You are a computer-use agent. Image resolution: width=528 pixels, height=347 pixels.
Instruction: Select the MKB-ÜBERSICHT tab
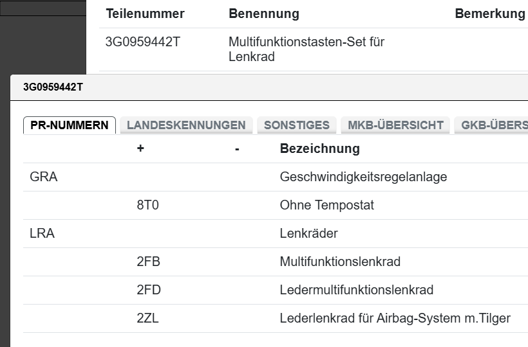click(395, 125)
